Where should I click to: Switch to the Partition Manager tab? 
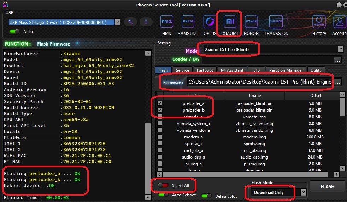pos(286,70)
